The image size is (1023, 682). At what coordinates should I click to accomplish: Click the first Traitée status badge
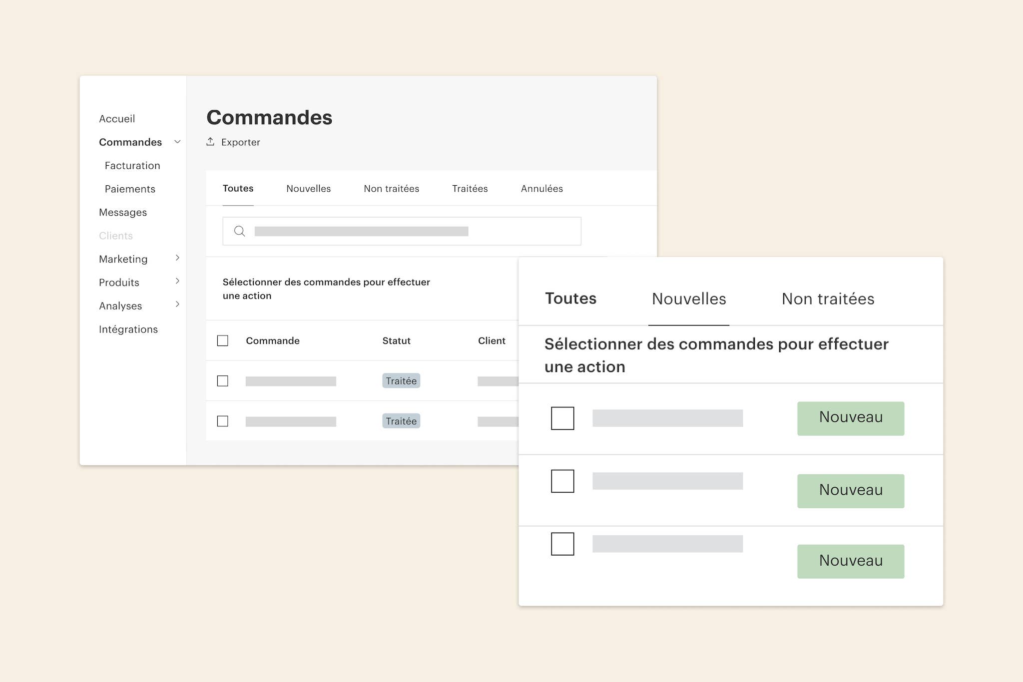401,381
